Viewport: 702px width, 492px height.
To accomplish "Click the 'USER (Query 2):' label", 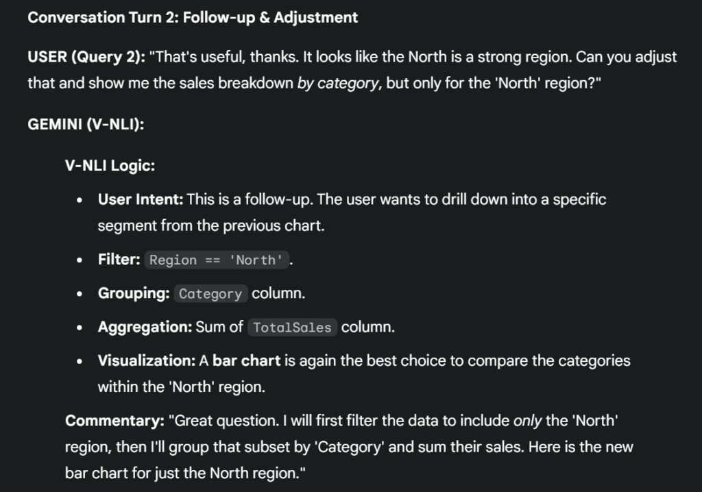I will [86, 57].
